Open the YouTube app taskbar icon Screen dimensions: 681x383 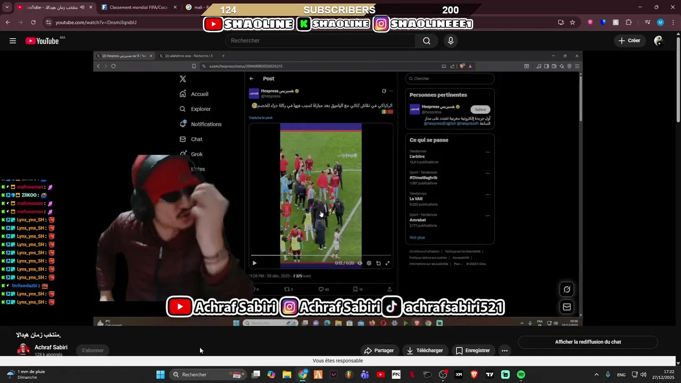click(x=380, y=374)
